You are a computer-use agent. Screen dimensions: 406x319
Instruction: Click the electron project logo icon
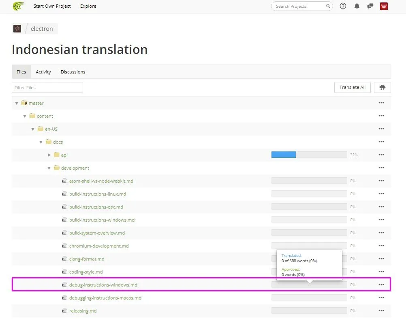click(x=17, y=28)
